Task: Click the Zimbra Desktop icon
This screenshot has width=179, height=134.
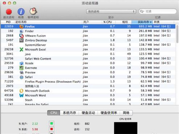Action: tap(21, 40)
